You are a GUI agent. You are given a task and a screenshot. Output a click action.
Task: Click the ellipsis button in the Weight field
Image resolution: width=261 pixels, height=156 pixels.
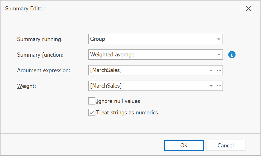coord(219,86)
